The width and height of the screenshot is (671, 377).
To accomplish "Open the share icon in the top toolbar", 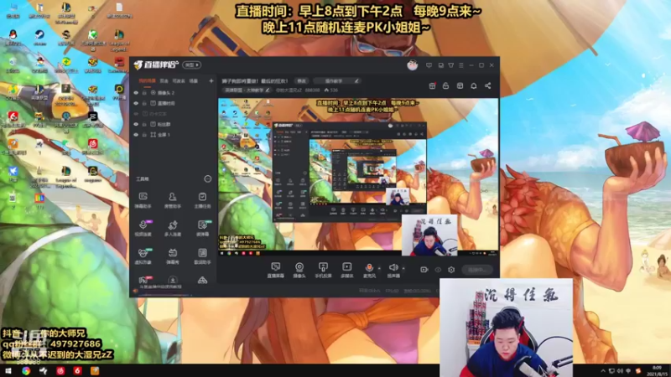I will (488, 86).
